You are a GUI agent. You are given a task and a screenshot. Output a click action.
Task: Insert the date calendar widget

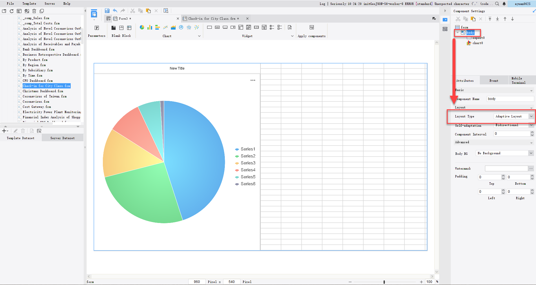coord(249,27)
